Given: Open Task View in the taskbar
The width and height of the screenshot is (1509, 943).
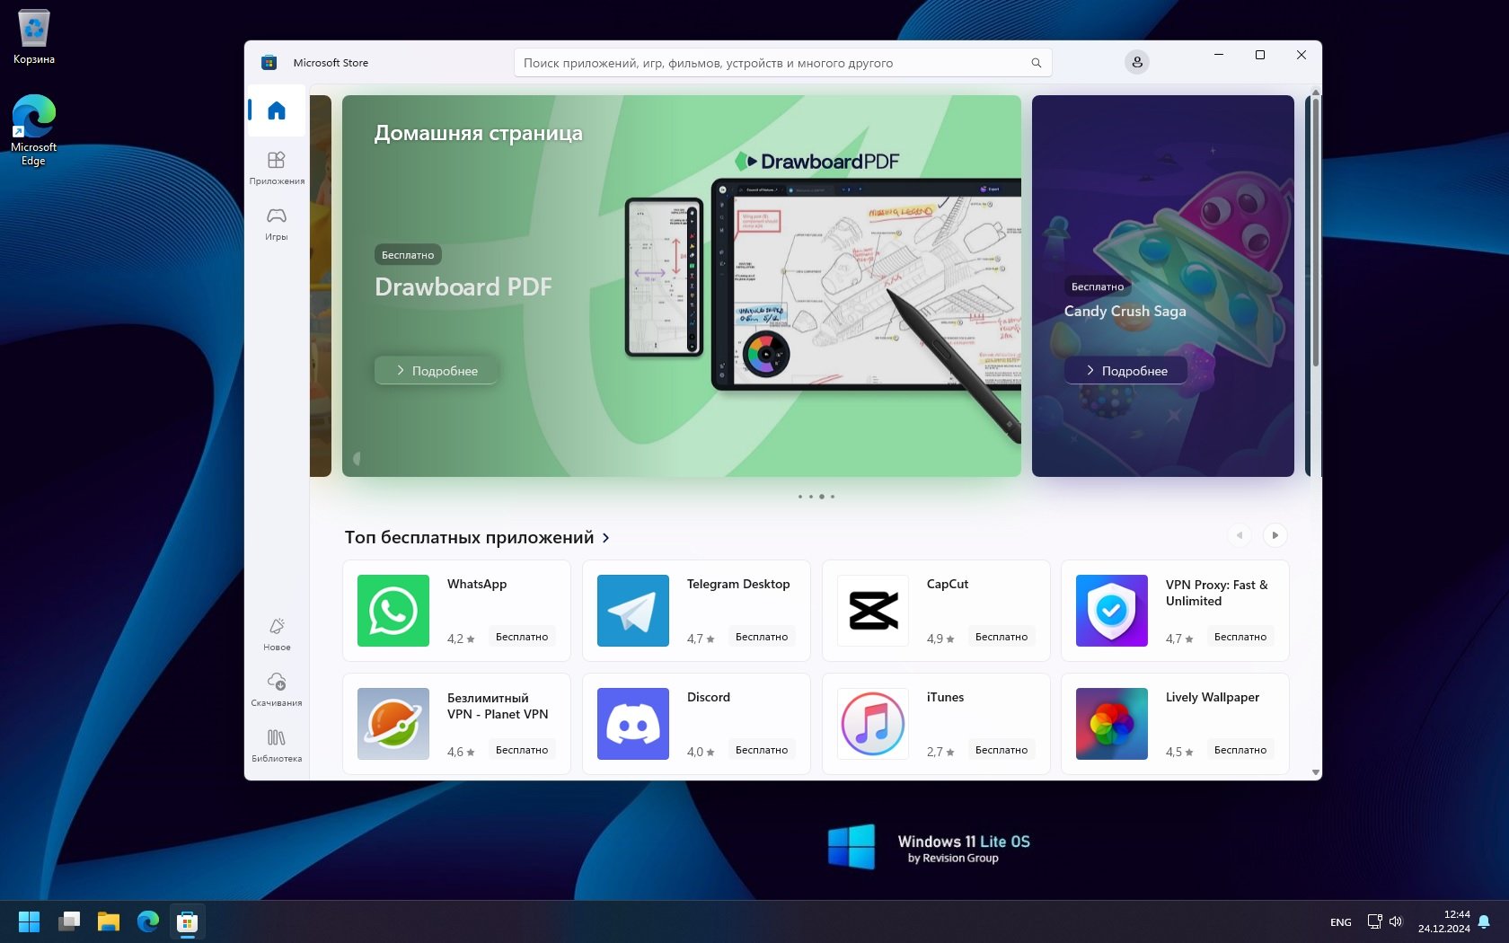Looking at the screenshot, I should tap(69, 921).
